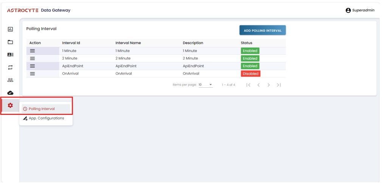Open action menu for ApiEndPoint row
383x183 pixels.
tap(33, 66)
